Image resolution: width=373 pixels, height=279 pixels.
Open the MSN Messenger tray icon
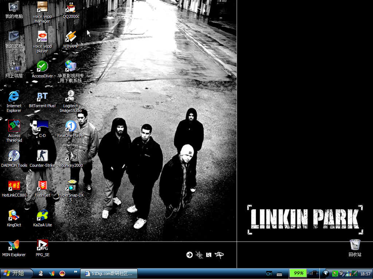pos(348,274)
